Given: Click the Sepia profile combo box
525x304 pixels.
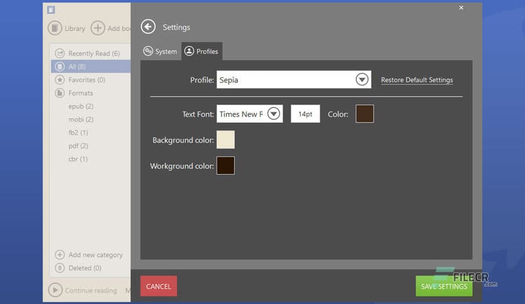Looking at the screenshot, I should click(294, 80).
